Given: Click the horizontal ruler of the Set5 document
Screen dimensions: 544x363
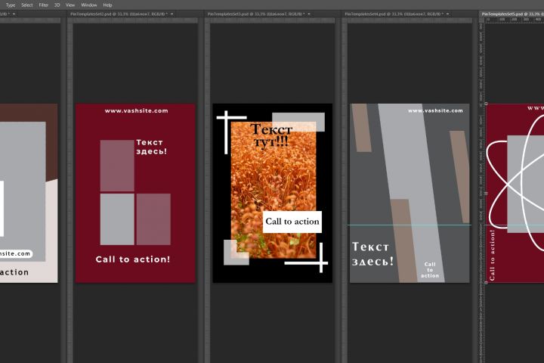Looking at the screenshot, I should coord(515,20).
